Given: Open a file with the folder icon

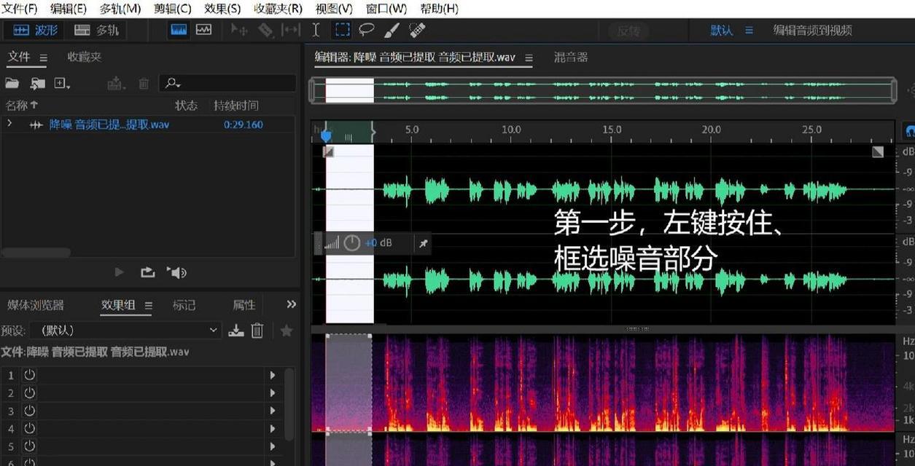Looking at the screenshot, I should pyautogui.click(x=12, y=84).
